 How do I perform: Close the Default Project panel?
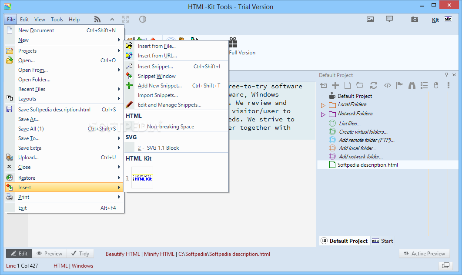pos(454,75)
